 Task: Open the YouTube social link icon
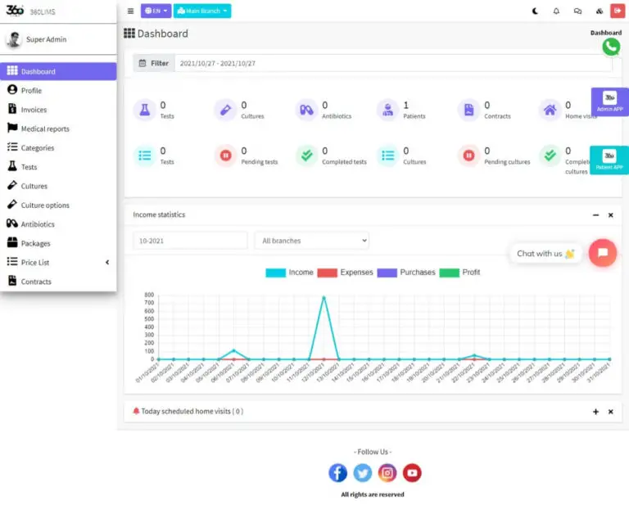(412, 472)
